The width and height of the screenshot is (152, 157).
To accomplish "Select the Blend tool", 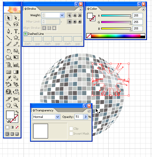I will (x=16, y=78).
